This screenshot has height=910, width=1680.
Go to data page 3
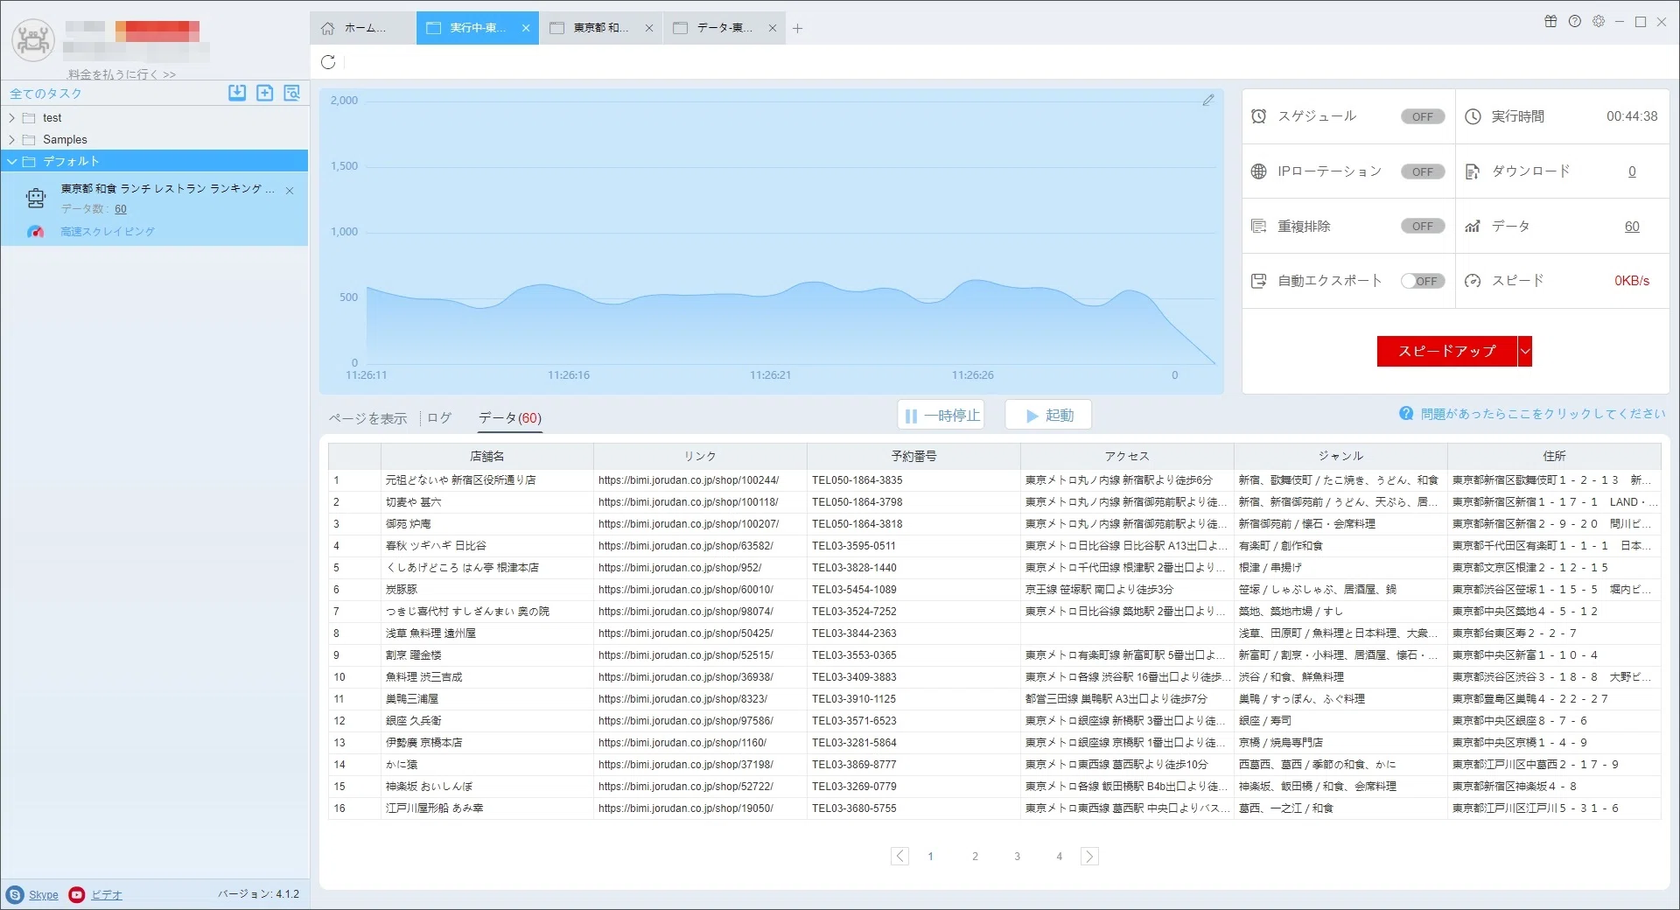1017,857
